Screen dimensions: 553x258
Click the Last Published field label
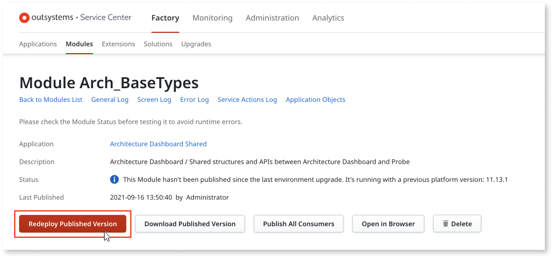pyautogui.click(x=41, y=198)
